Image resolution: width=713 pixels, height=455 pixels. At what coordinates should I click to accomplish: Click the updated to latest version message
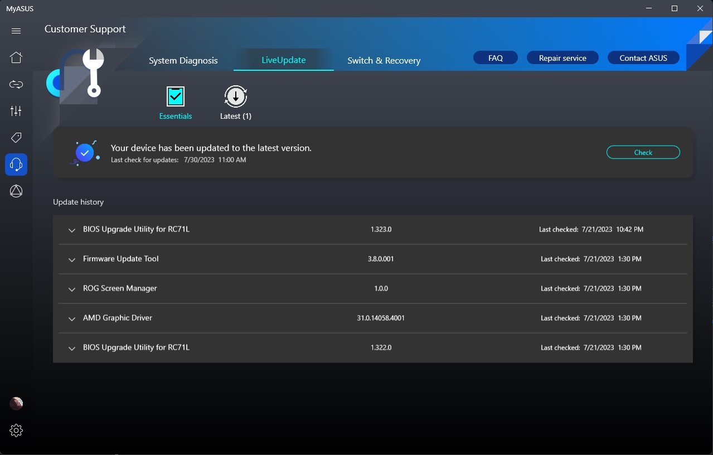(211, 148)
